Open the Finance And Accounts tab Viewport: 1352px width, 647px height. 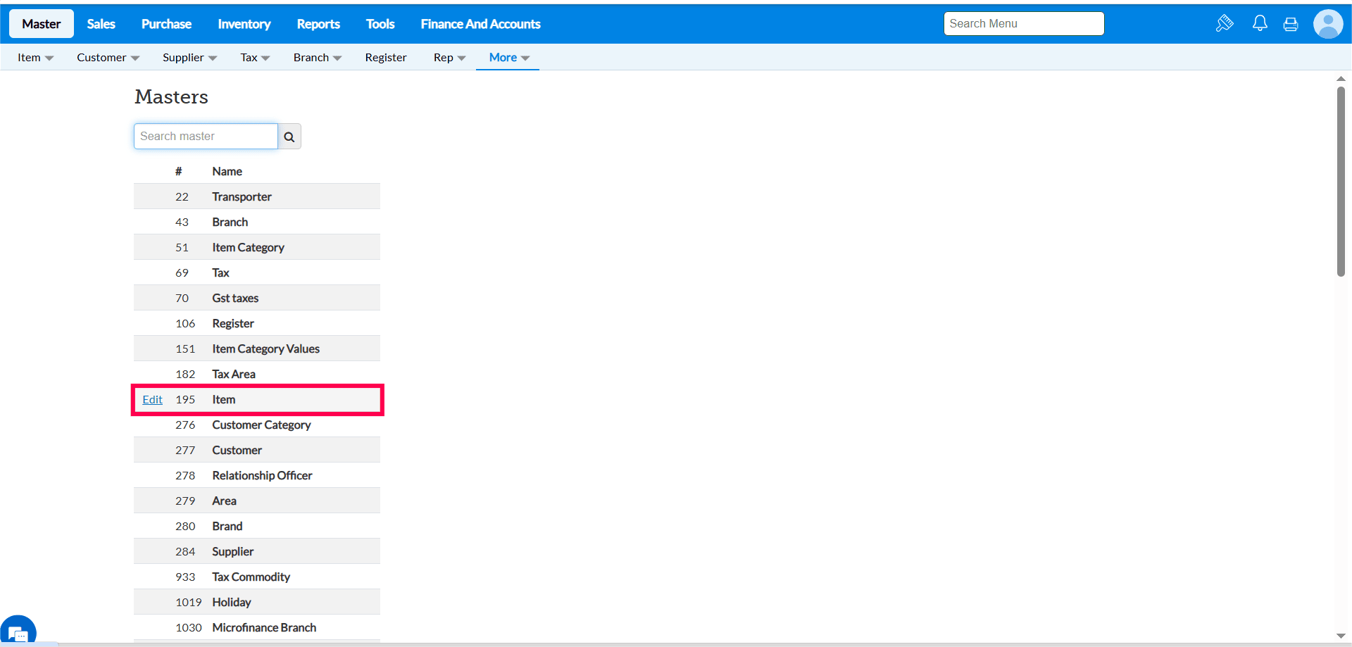(481, 24)
